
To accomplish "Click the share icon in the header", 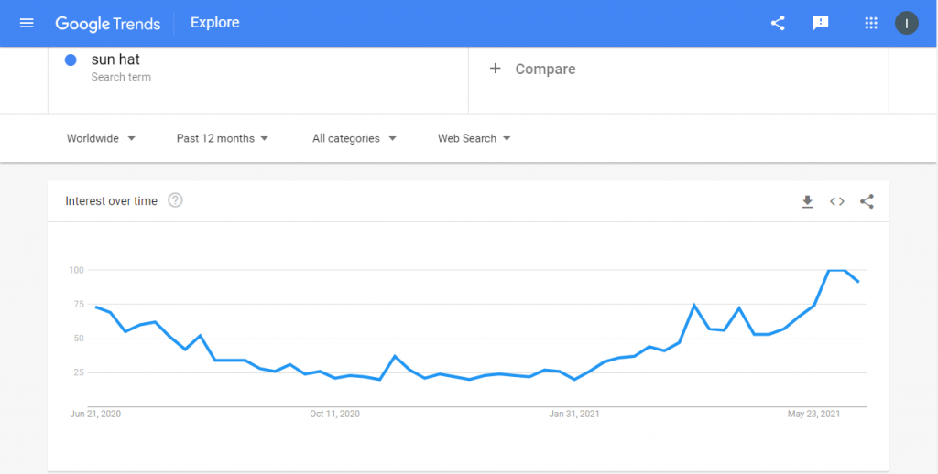I will (x=777, y=23).
